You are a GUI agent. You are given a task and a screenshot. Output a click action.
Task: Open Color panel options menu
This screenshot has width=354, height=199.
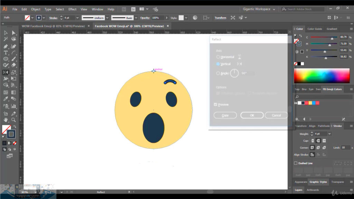pyautogui.click(x=351, y=29)
